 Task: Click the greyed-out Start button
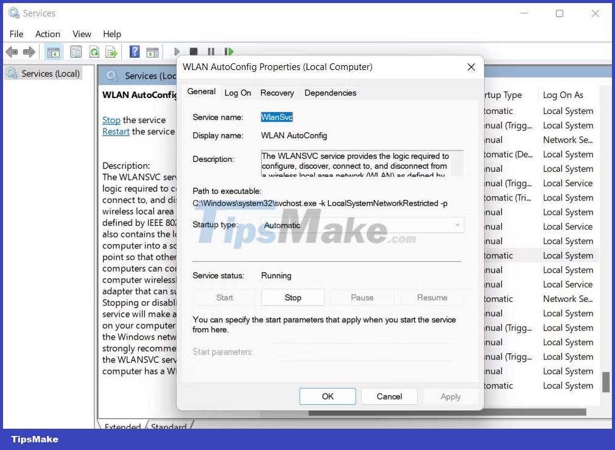tap(224, 298)
